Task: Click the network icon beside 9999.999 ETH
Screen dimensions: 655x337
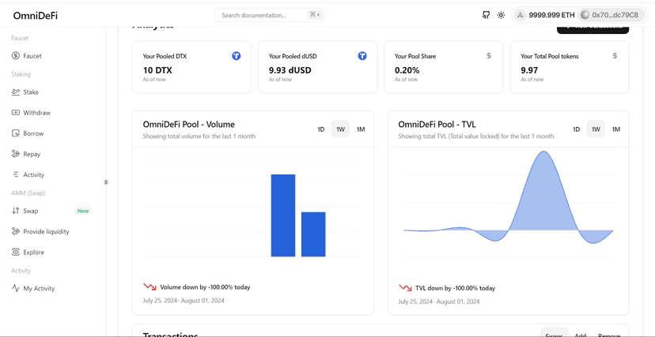Action: click(x=520, y=15)
